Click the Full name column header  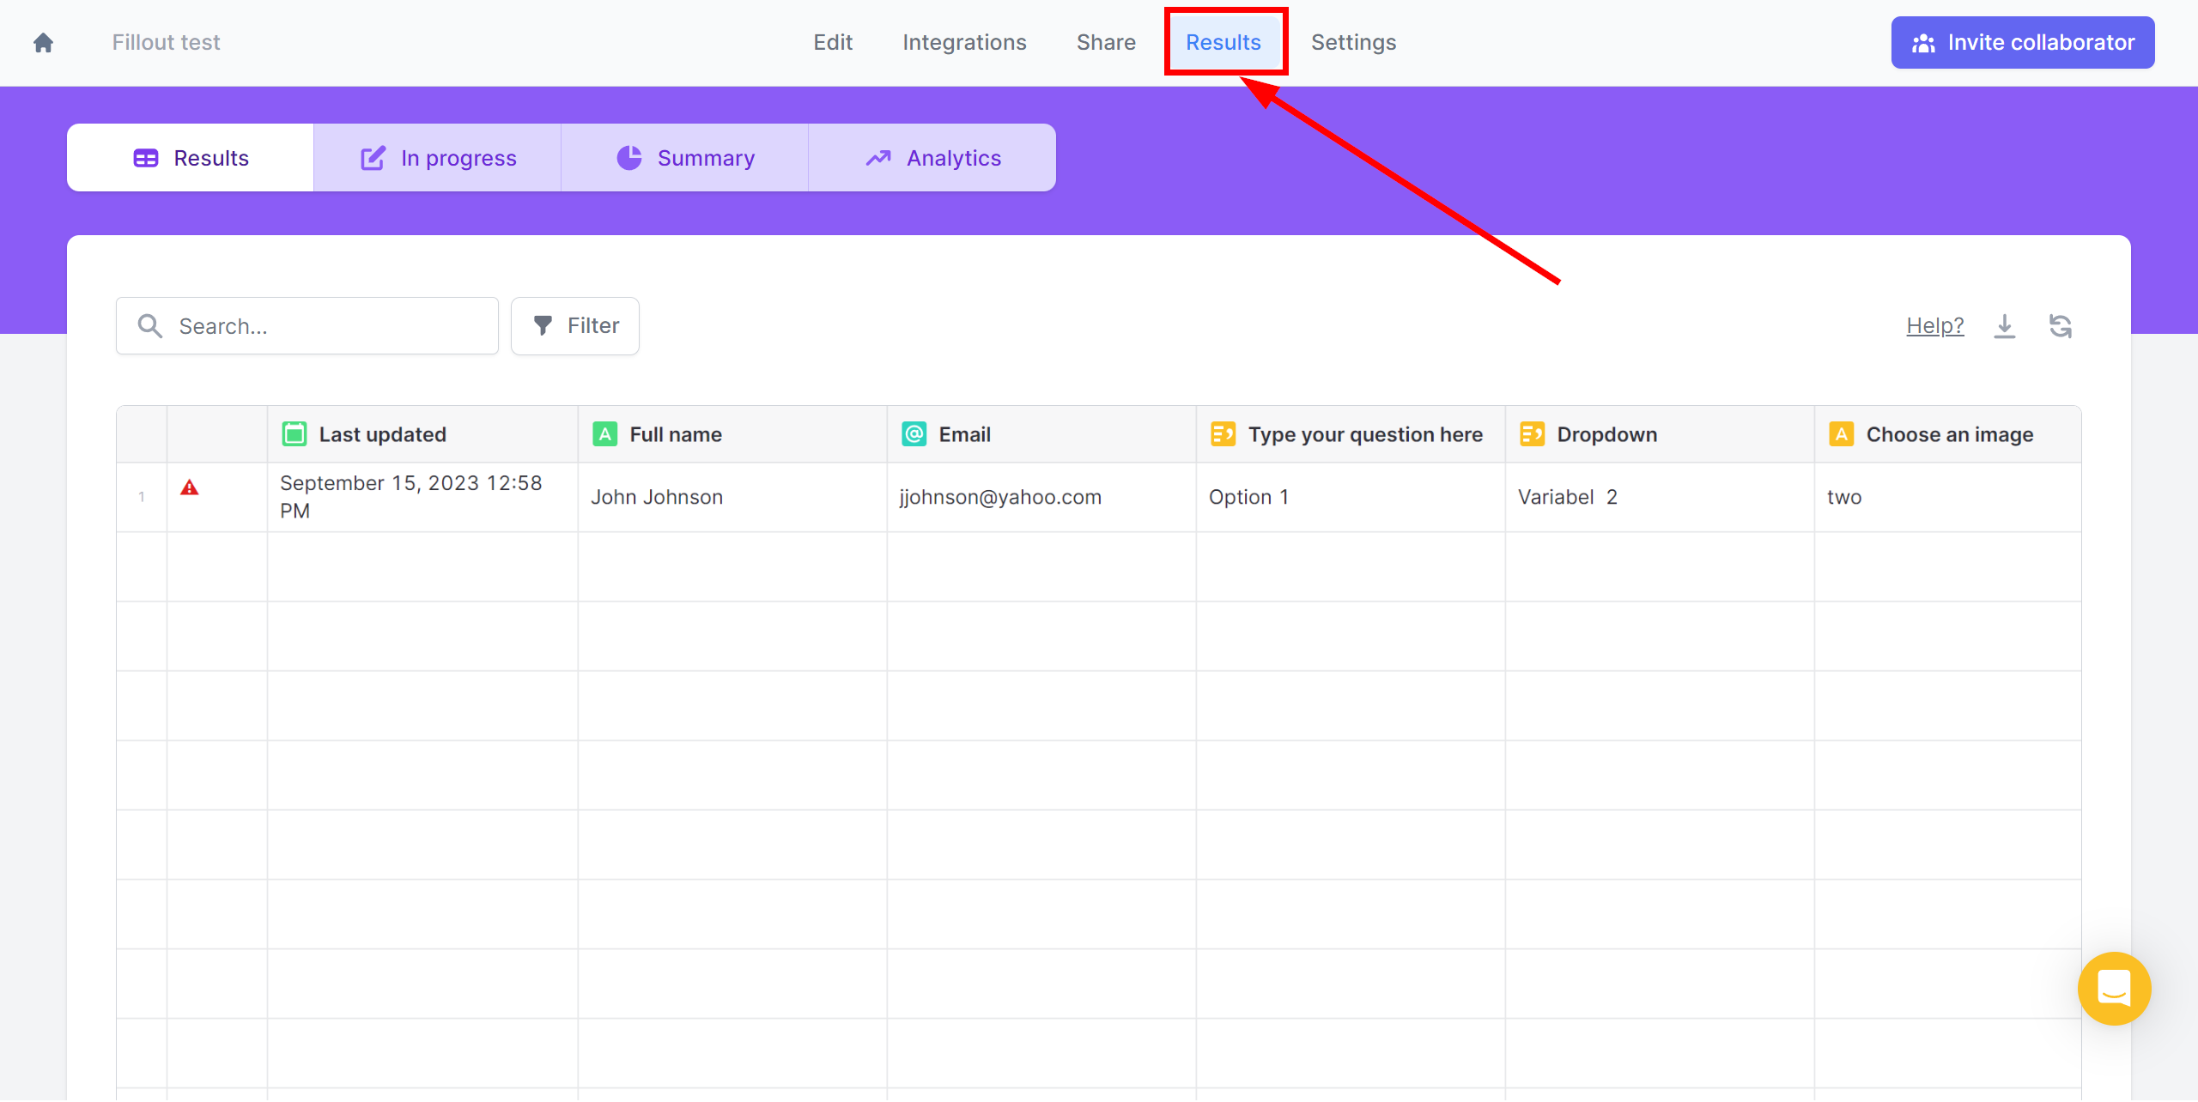(732, 434)
